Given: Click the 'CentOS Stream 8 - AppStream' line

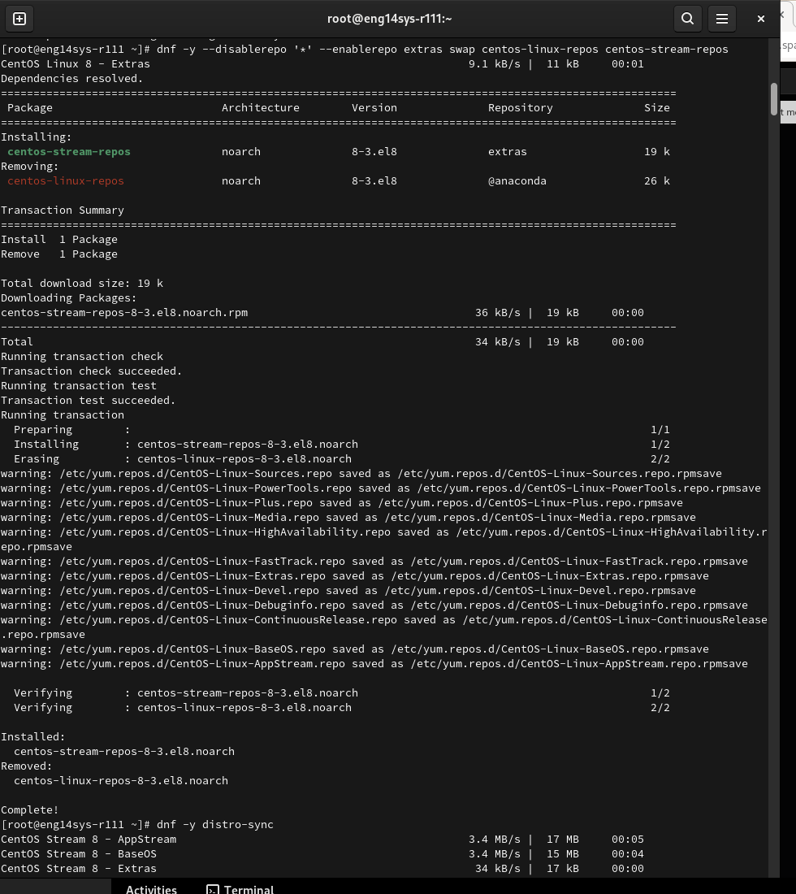Looking at the screenshot, I should tap(89, 840).
